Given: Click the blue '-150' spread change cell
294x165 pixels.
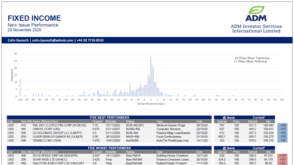Looking at the screenshot, I should coord(283,137).
